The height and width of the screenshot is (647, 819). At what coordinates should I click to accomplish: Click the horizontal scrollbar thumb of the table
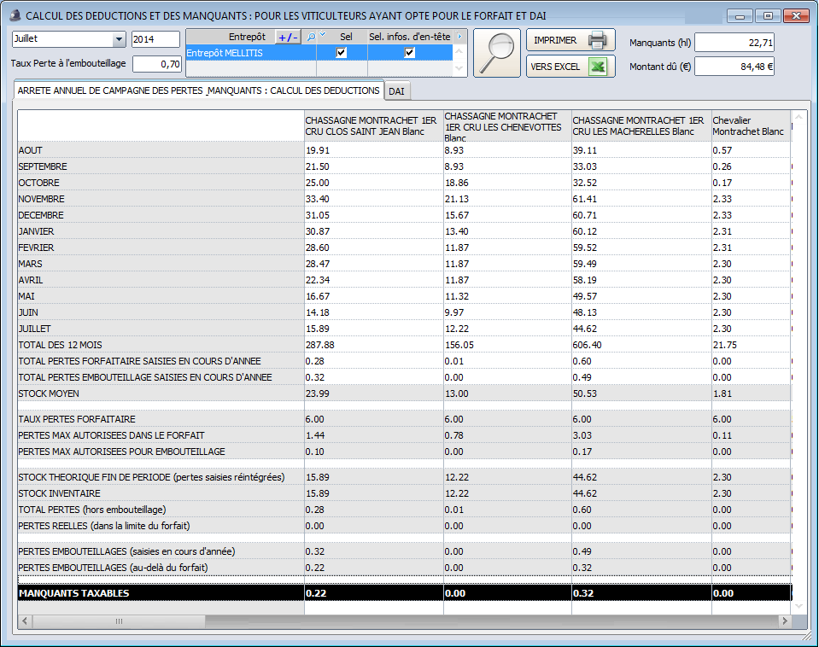119,621
